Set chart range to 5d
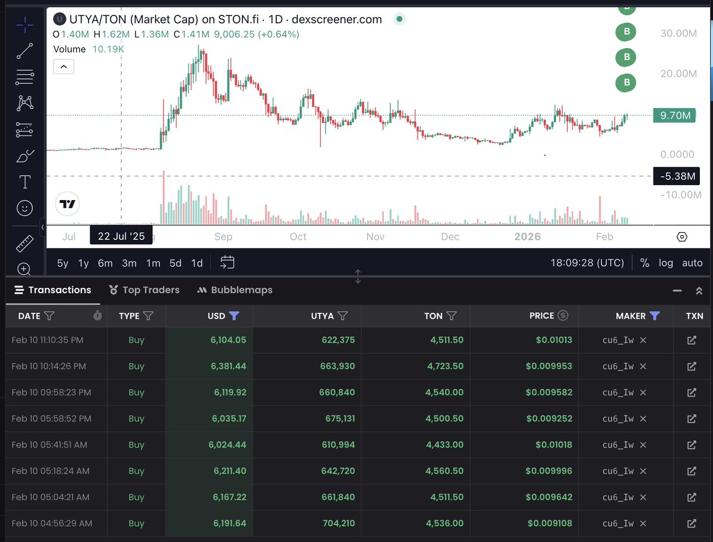The image size is (713, 542). [x=175, y=263]
